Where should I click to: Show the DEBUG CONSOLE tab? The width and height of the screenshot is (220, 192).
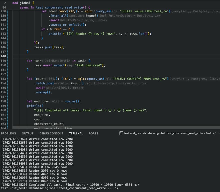point(51,133)
